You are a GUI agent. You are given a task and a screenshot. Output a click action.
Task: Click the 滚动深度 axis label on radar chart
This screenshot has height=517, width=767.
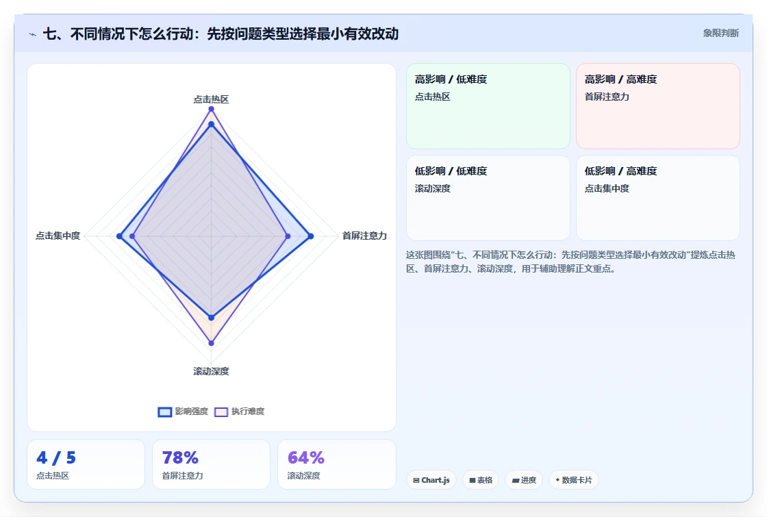tap(211, 371)
